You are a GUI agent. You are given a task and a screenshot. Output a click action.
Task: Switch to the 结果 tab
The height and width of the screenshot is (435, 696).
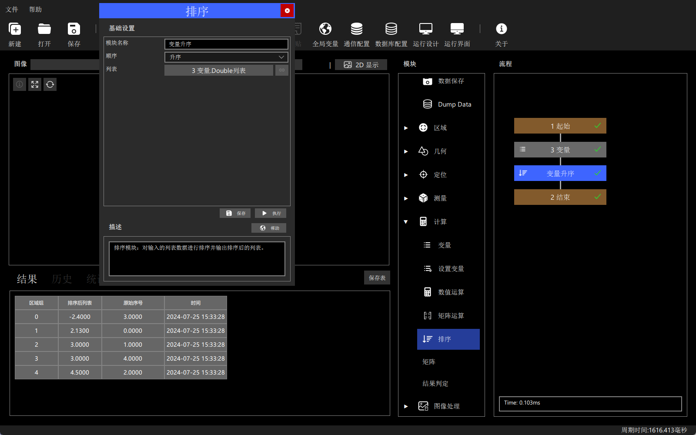click(27, 279)
